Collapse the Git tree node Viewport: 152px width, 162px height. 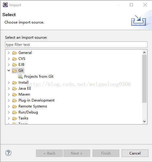click(x=9, y=71)
